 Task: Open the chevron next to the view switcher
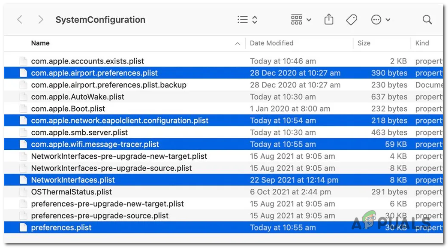252,19
